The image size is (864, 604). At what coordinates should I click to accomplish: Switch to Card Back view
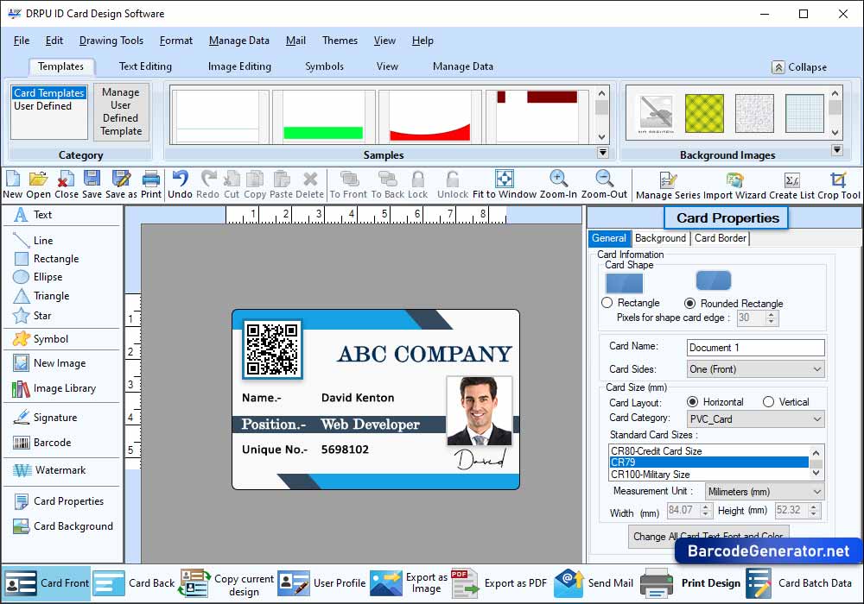pyautogui.click(x=134, y=583)
